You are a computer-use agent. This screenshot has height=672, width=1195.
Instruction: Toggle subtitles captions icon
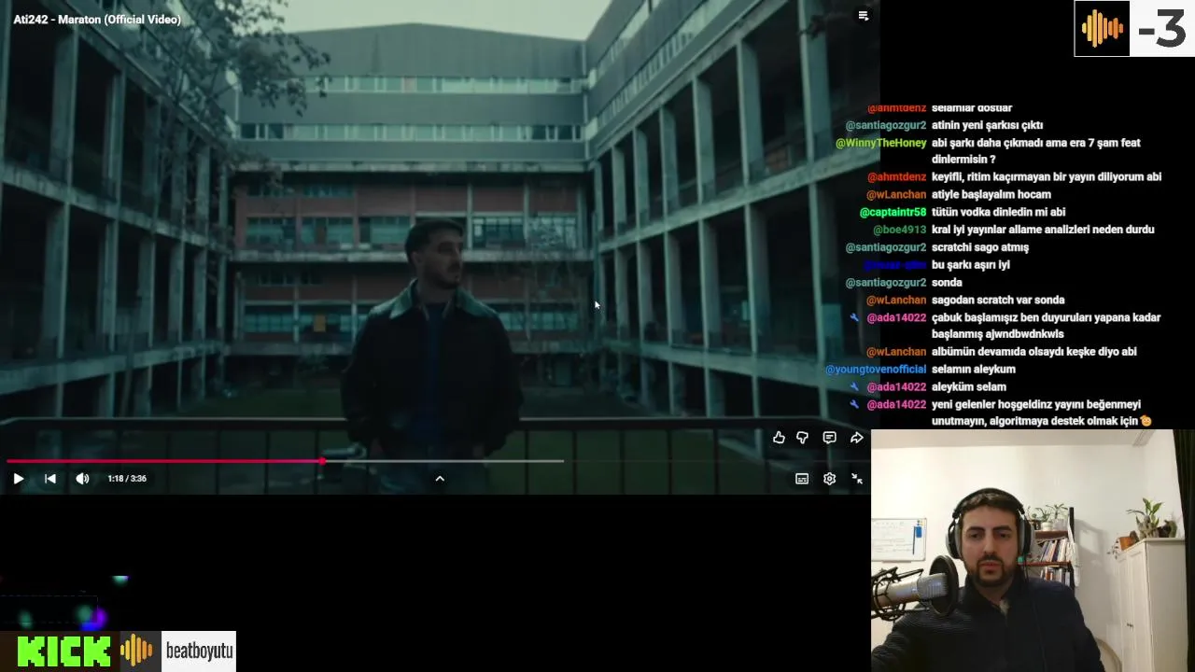802,479
